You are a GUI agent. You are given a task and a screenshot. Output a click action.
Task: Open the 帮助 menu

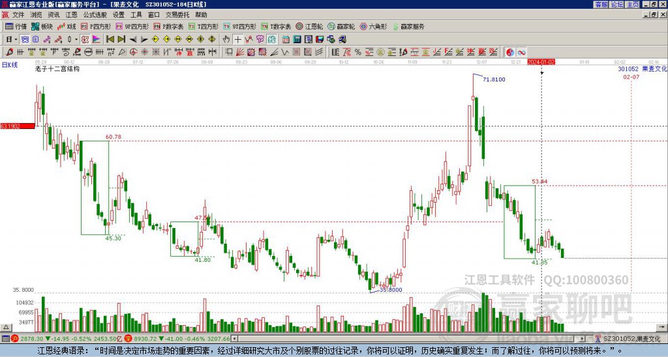click(x=201, y=15)
